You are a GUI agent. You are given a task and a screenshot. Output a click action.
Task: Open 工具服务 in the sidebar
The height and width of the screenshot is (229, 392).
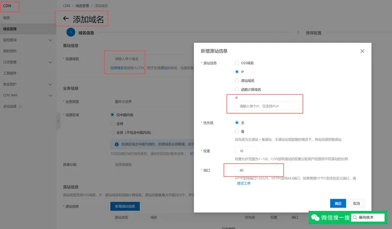[10, 73]
